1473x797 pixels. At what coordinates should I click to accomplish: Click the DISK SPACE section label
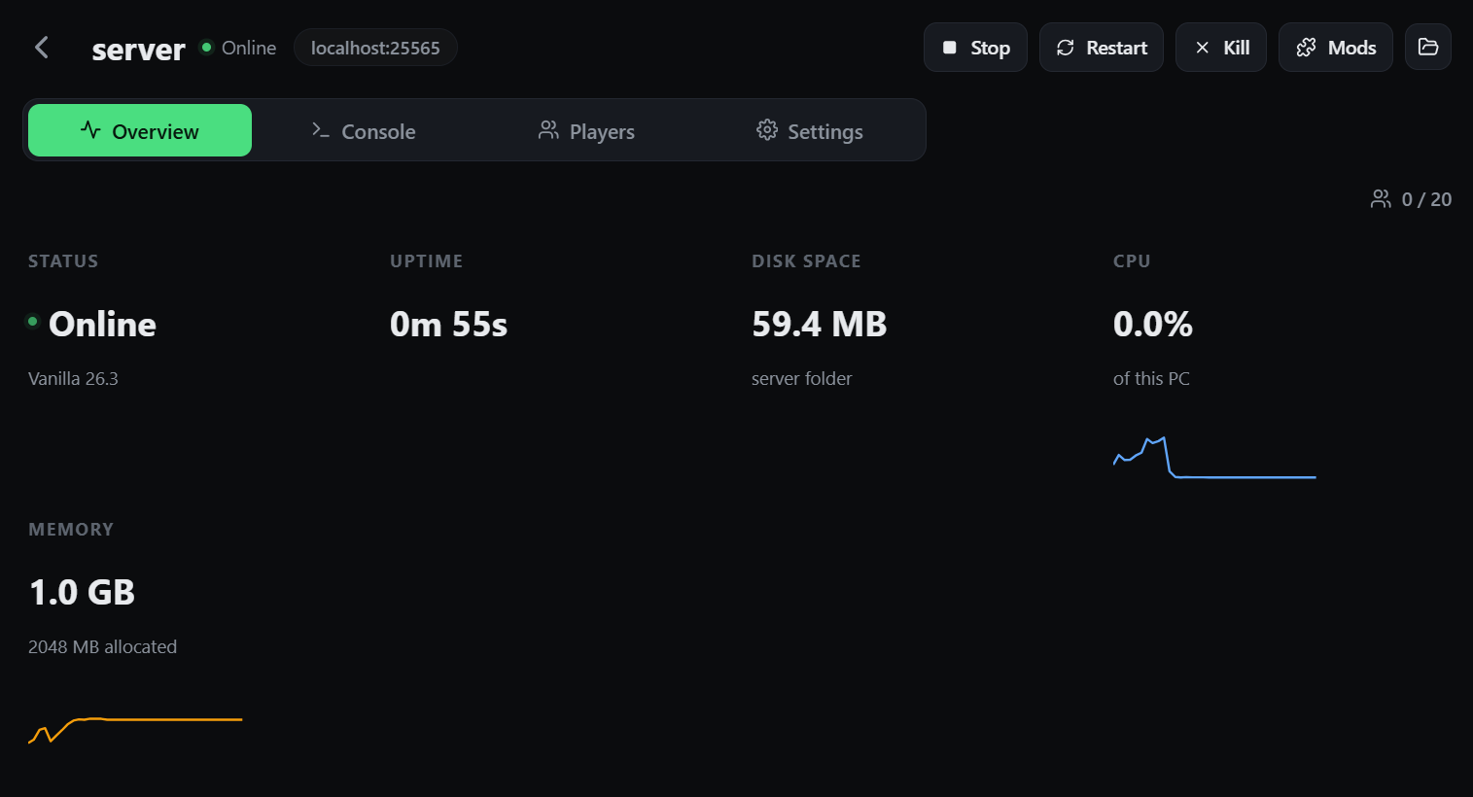coord(806,261)
